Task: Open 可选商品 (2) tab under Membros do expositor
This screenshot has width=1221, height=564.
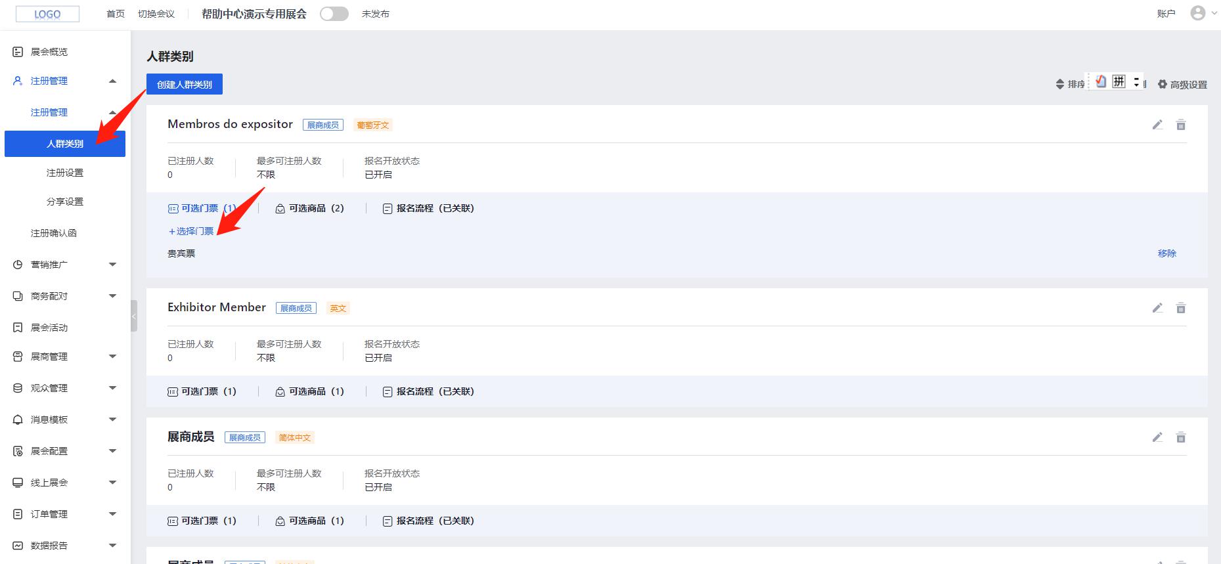Action: coord(310,208)
